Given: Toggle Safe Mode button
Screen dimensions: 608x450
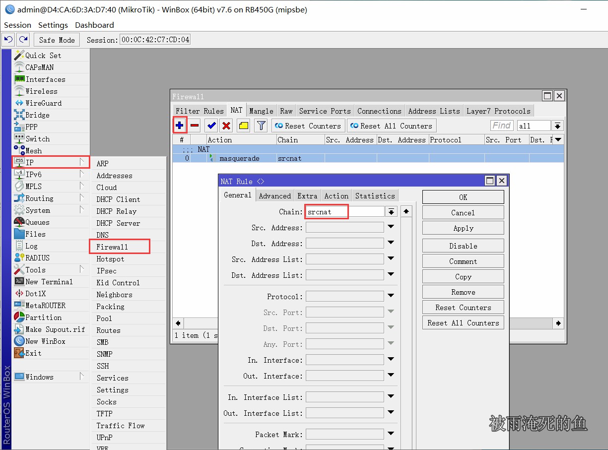Looking at the screenshot, I should pyautogui.click(x=57, y=40).
